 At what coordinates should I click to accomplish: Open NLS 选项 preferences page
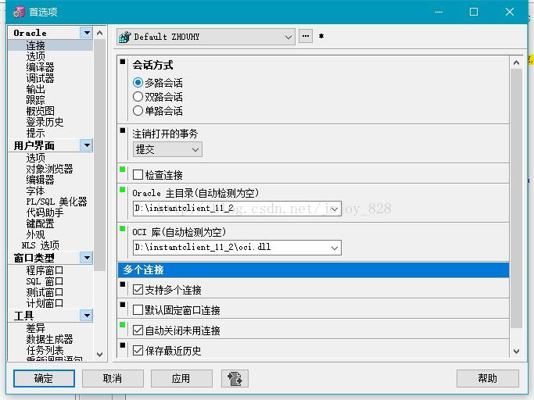click(40, 245)
